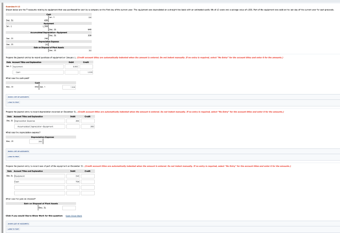Open Link to Text for the sale entry question
Viewport: 340px width, 233px height.
pos(13,229)
